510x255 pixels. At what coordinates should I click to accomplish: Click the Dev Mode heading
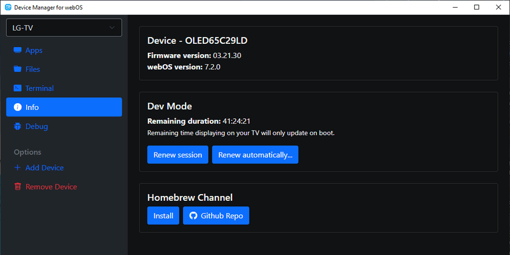coord(170,106)
